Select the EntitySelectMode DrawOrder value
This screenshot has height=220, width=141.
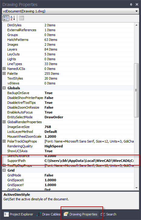coord(89,117)
